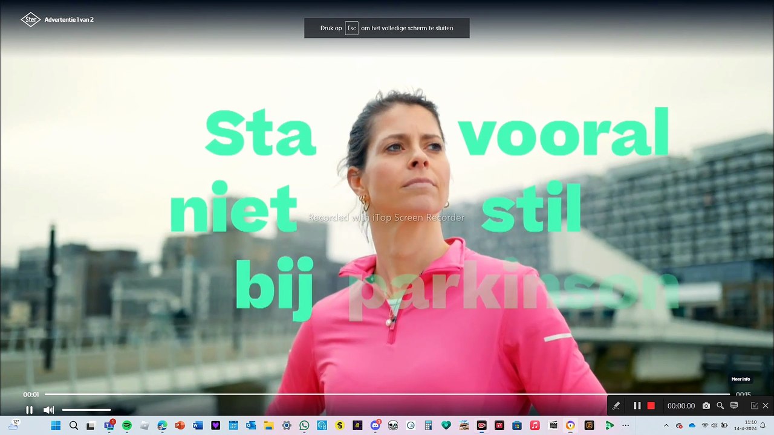Image resolution: width=774 pixels, height=435 pixels.
Task: Open the Calendar app on the taskbar
Action: tap(233, 425)
